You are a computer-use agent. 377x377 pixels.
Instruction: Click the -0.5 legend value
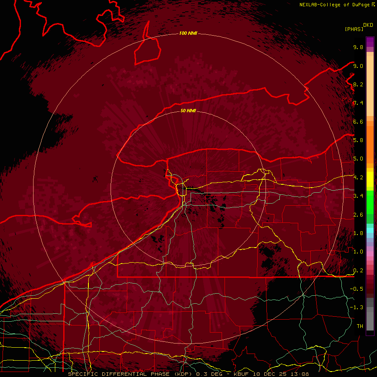click(x=356, y=289)
